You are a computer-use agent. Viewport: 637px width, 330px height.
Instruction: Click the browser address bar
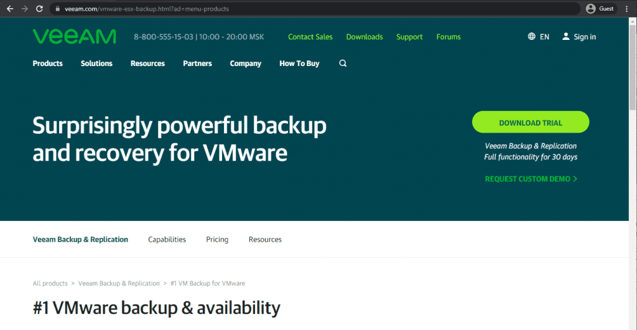click(x=311, y=9)
